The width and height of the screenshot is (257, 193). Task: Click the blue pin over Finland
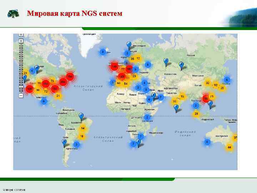(129, 45)
